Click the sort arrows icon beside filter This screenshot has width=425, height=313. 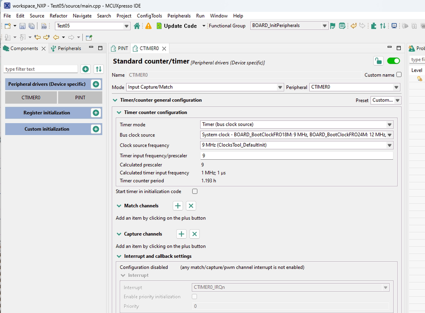click(x=99, y=69)
